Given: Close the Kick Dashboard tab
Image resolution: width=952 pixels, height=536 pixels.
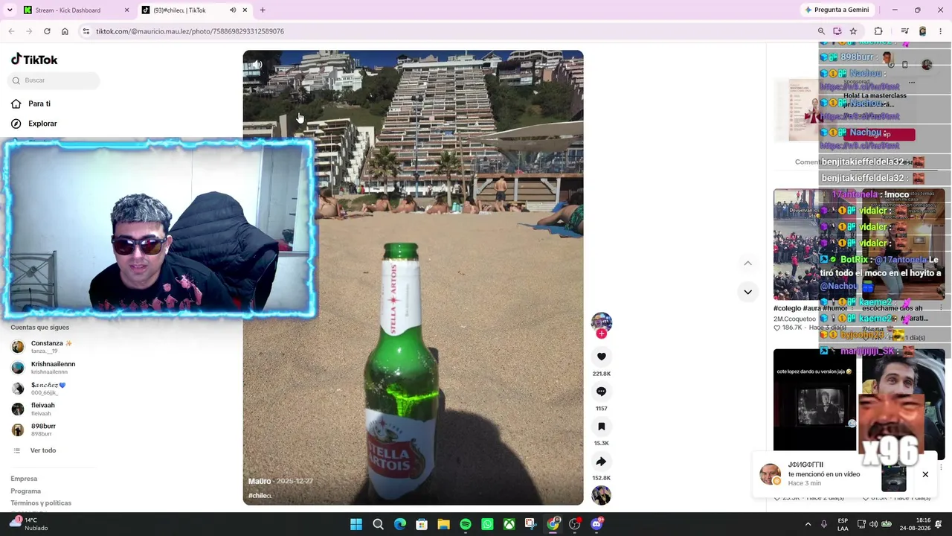Looking at the screenshot, I should (x=126, y=10).
